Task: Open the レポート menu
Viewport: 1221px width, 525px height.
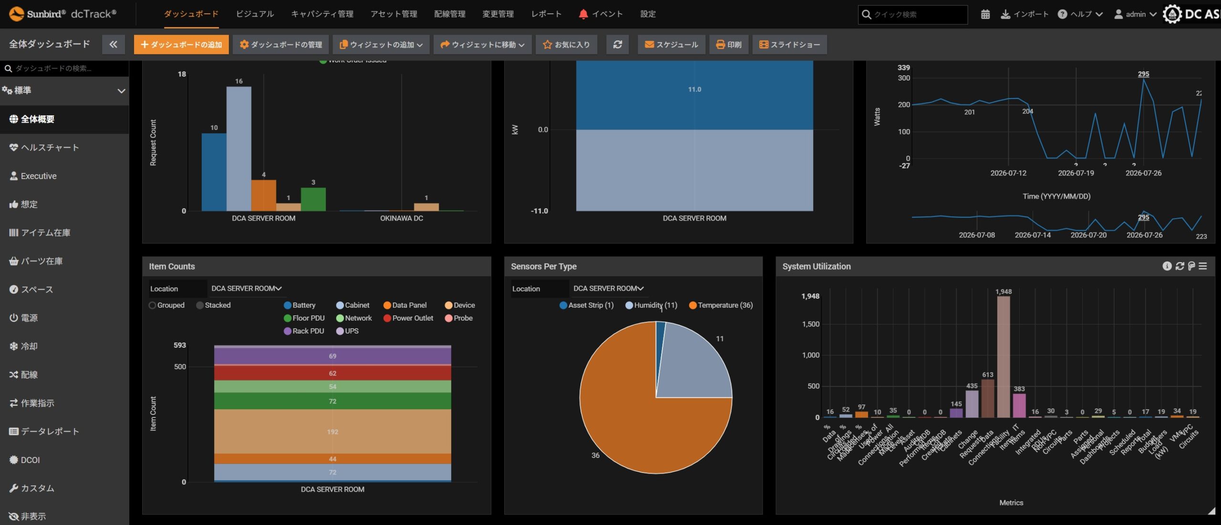Action: click(x=546, y=14)
